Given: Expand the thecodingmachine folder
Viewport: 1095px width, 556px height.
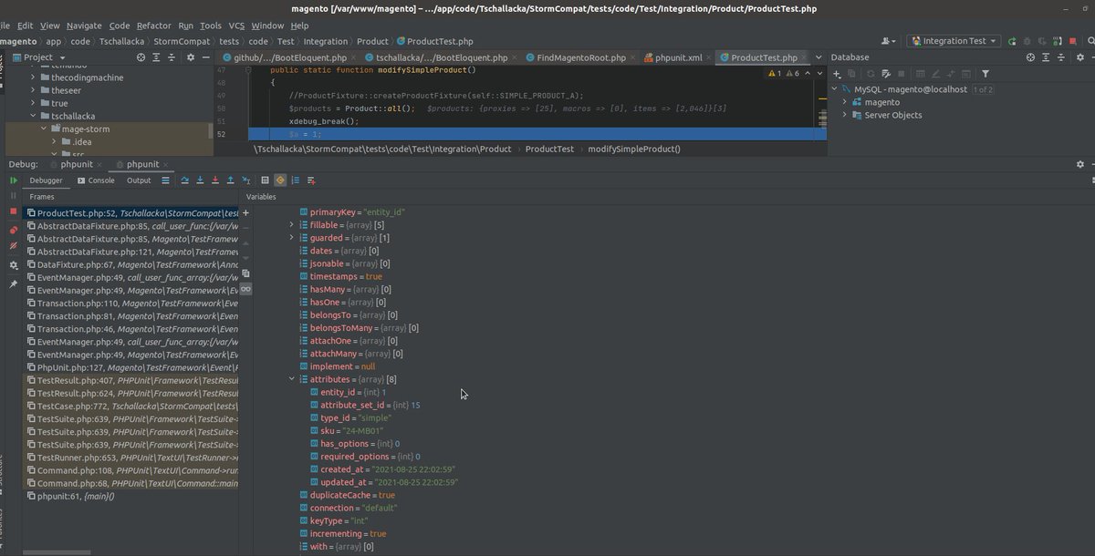Looking at the screenshot, I should [33, 77].
